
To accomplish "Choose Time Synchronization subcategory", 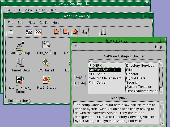I will (x=142, y=91).
